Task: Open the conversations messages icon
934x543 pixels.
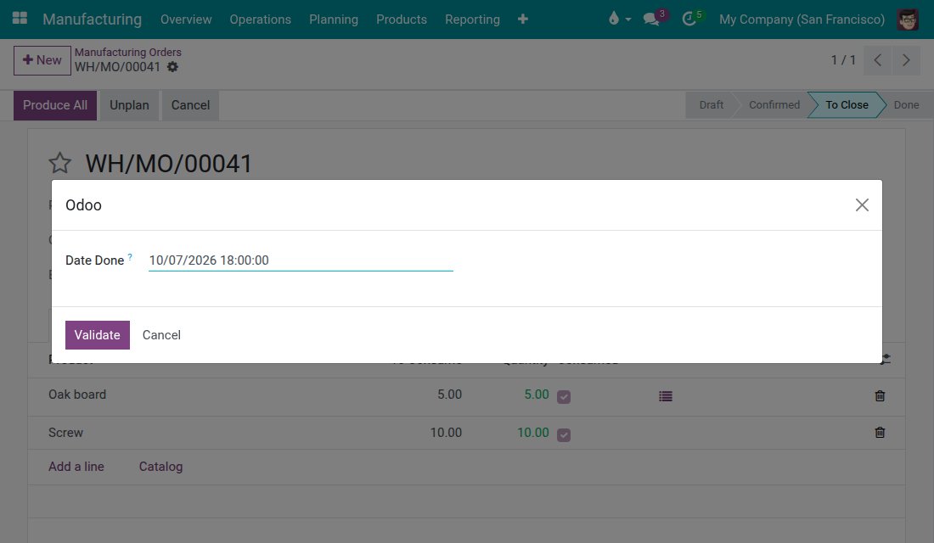Action: point(651,19)
